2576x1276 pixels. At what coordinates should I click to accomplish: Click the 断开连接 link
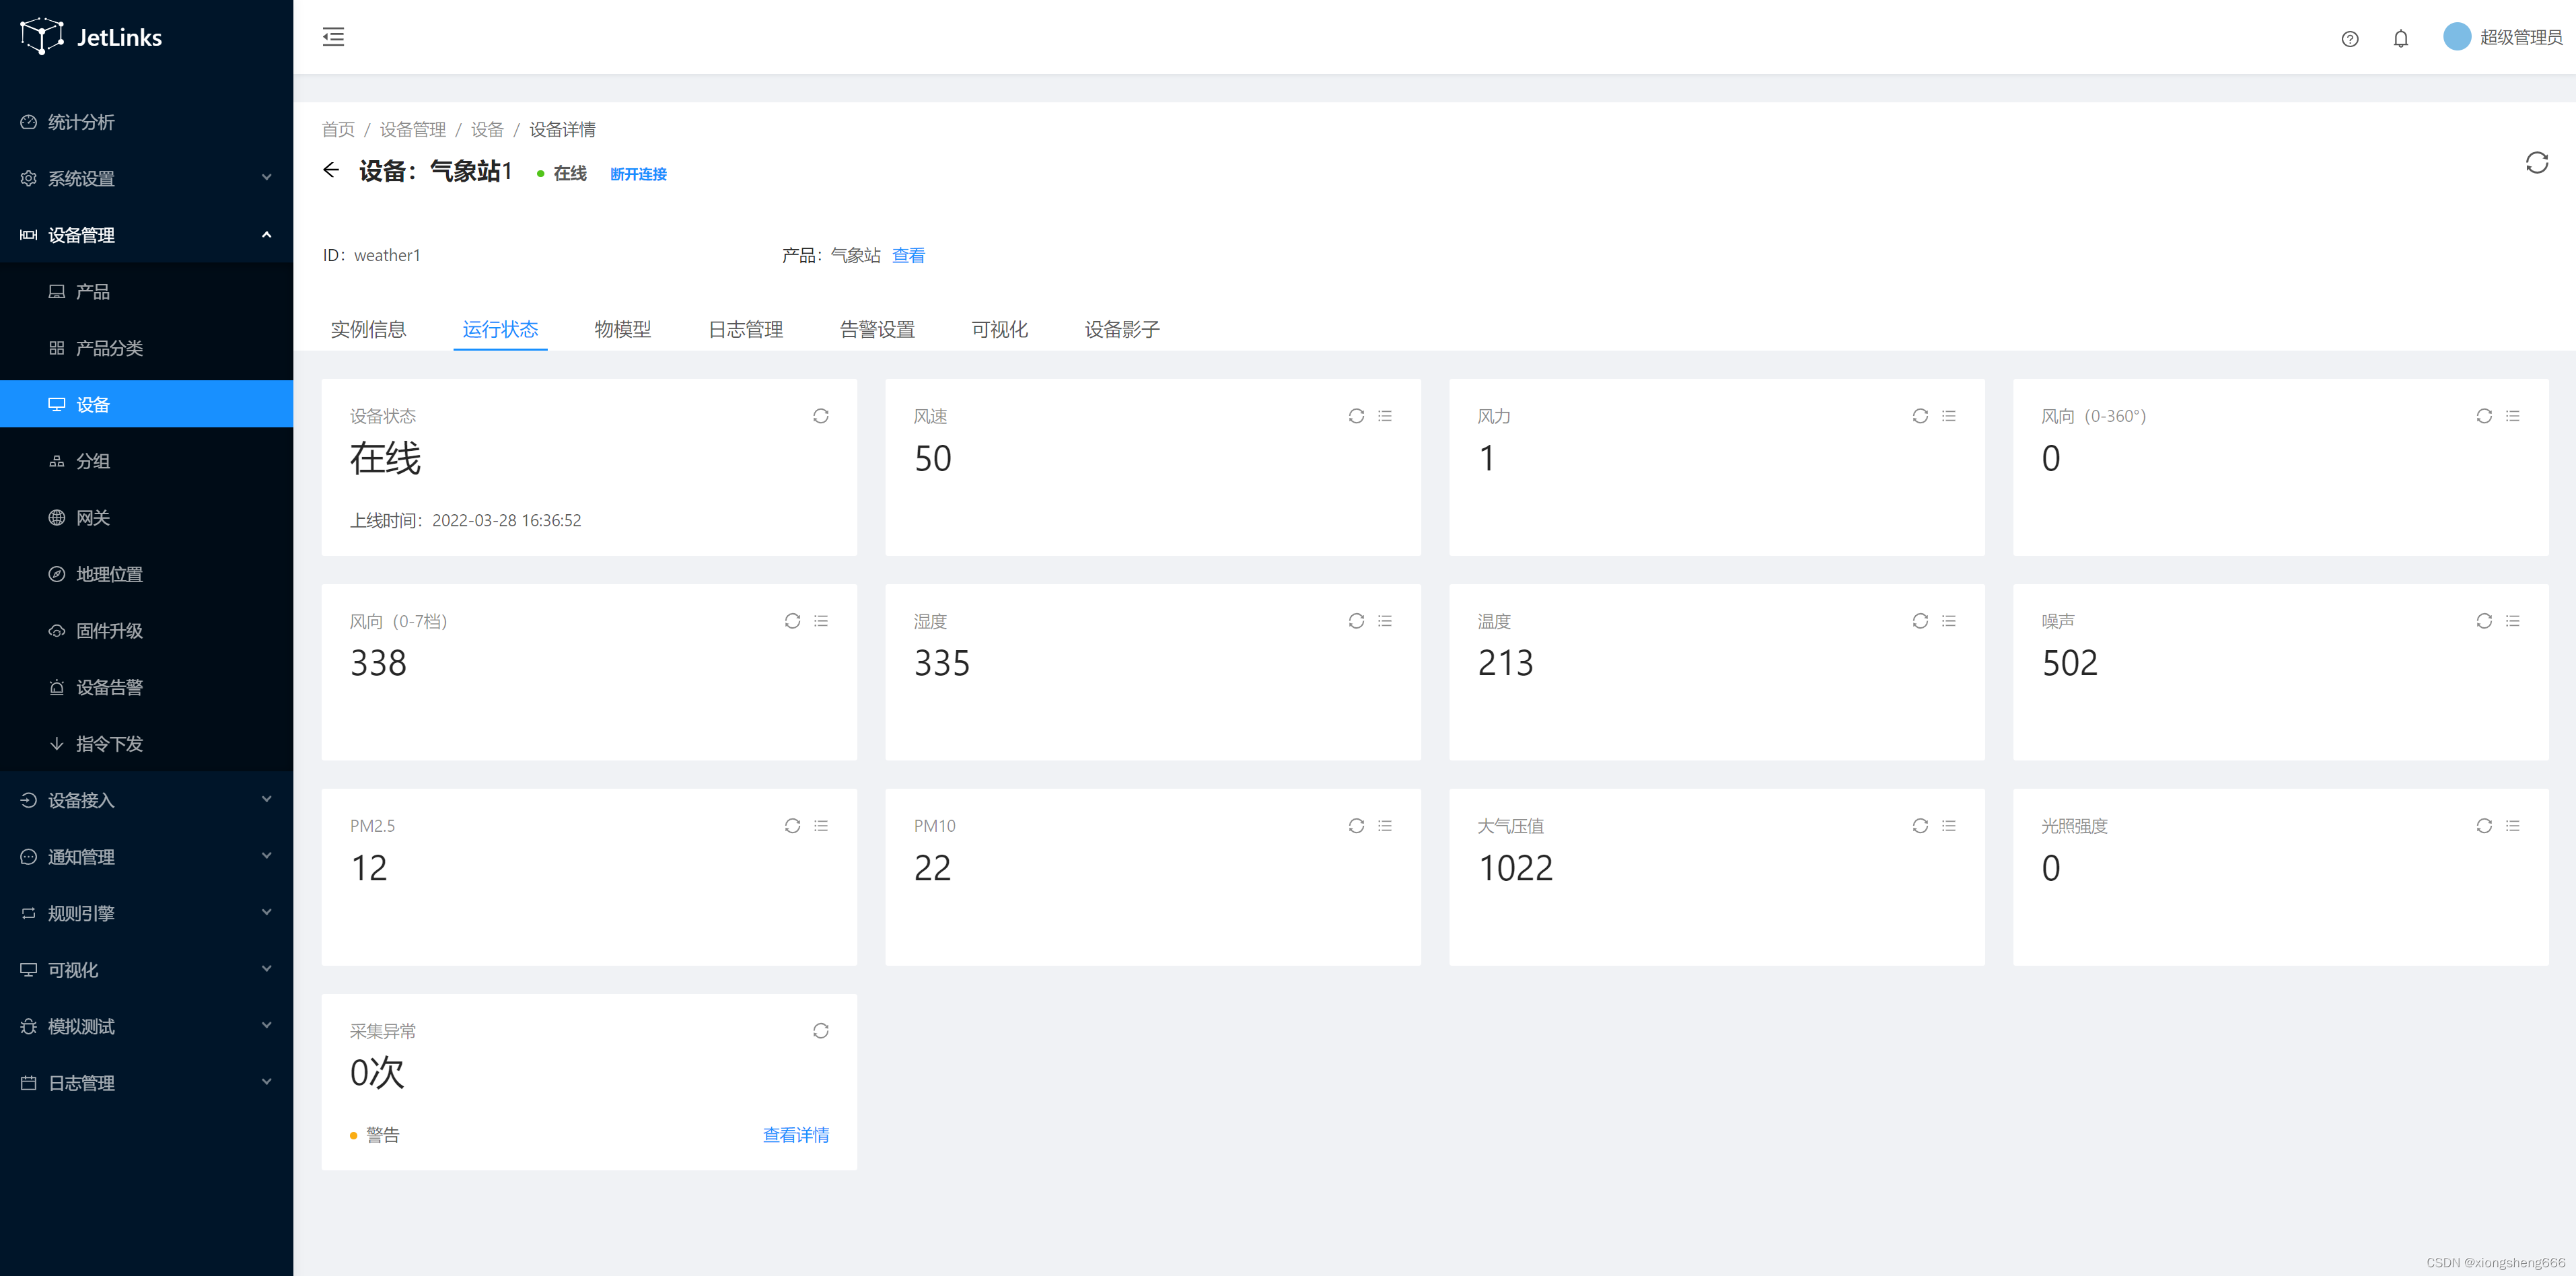[638, 174]
